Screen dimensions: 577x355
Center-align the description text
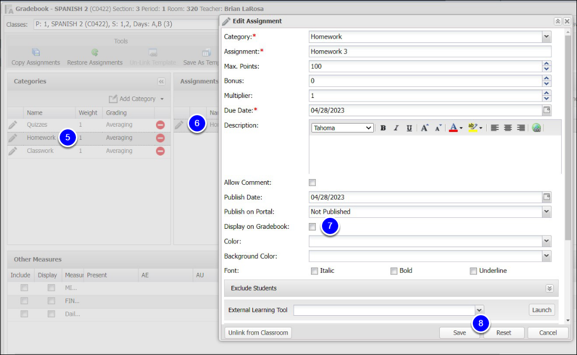click(508, 128)
